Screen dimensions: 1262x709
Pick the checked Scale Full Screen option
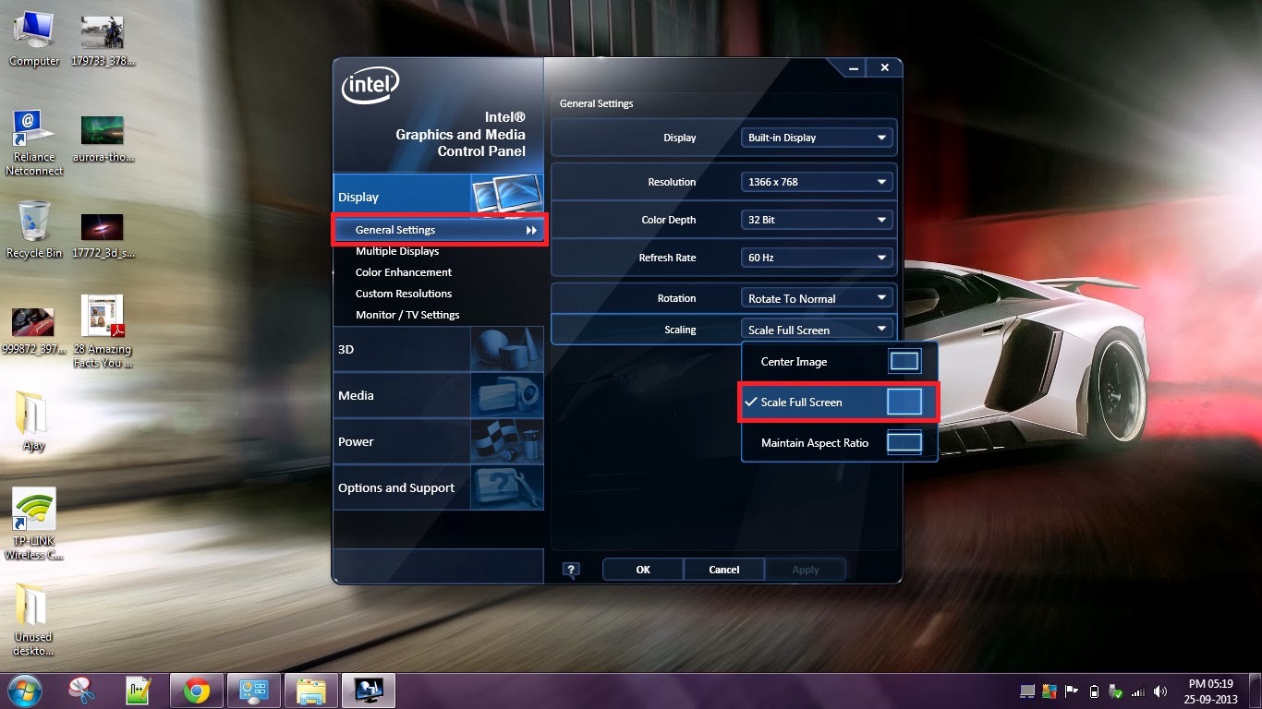[x=840, y=403]
